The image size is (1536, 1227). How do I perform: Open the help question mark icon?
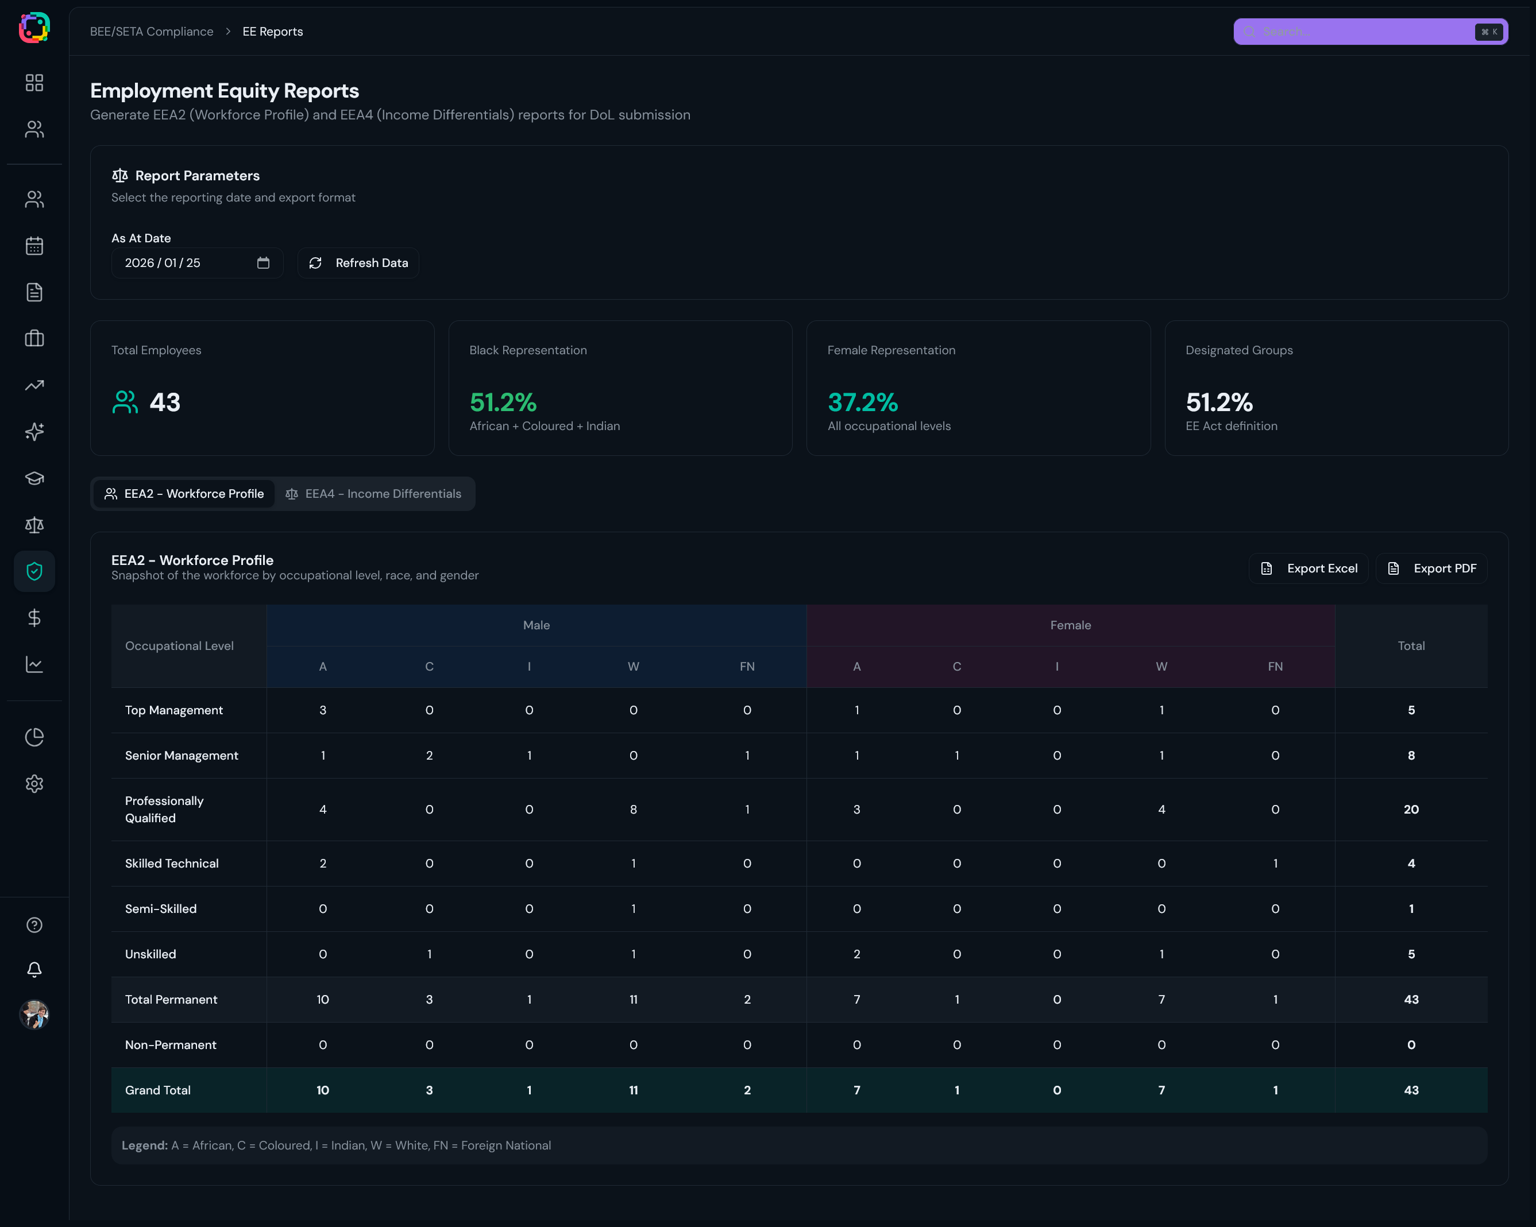coord(34,924)
